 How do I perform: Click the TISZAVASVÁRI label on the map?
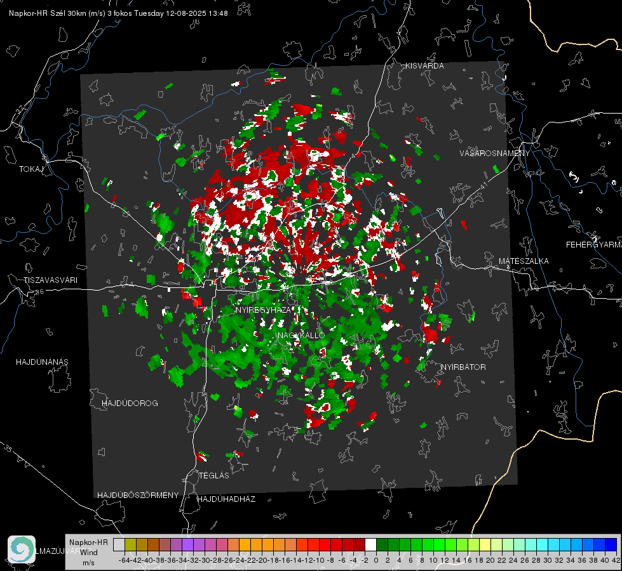point(50,280)
